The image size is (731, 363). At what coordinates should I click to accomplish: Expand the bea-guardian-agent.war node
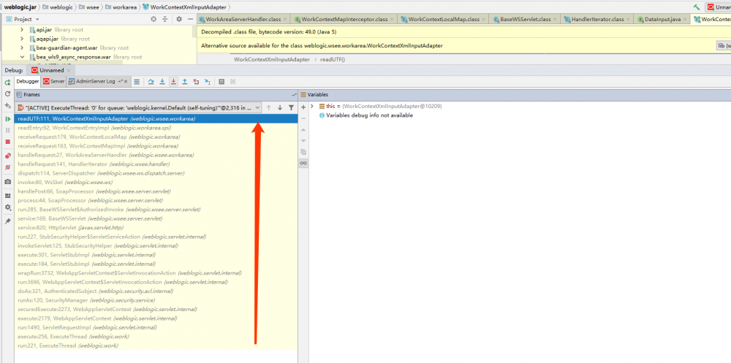[x=22, y=48]
